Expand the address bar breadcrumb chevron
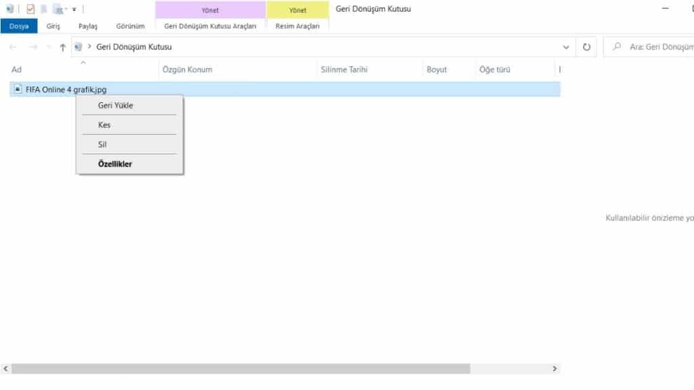Image resolution: width=694 pixels, height=390 pixels. (89, 47)
